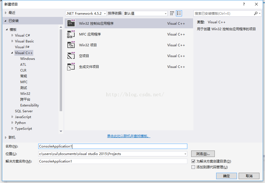
Task: Select Visual F# in template tree
Action: pos(22,47)
